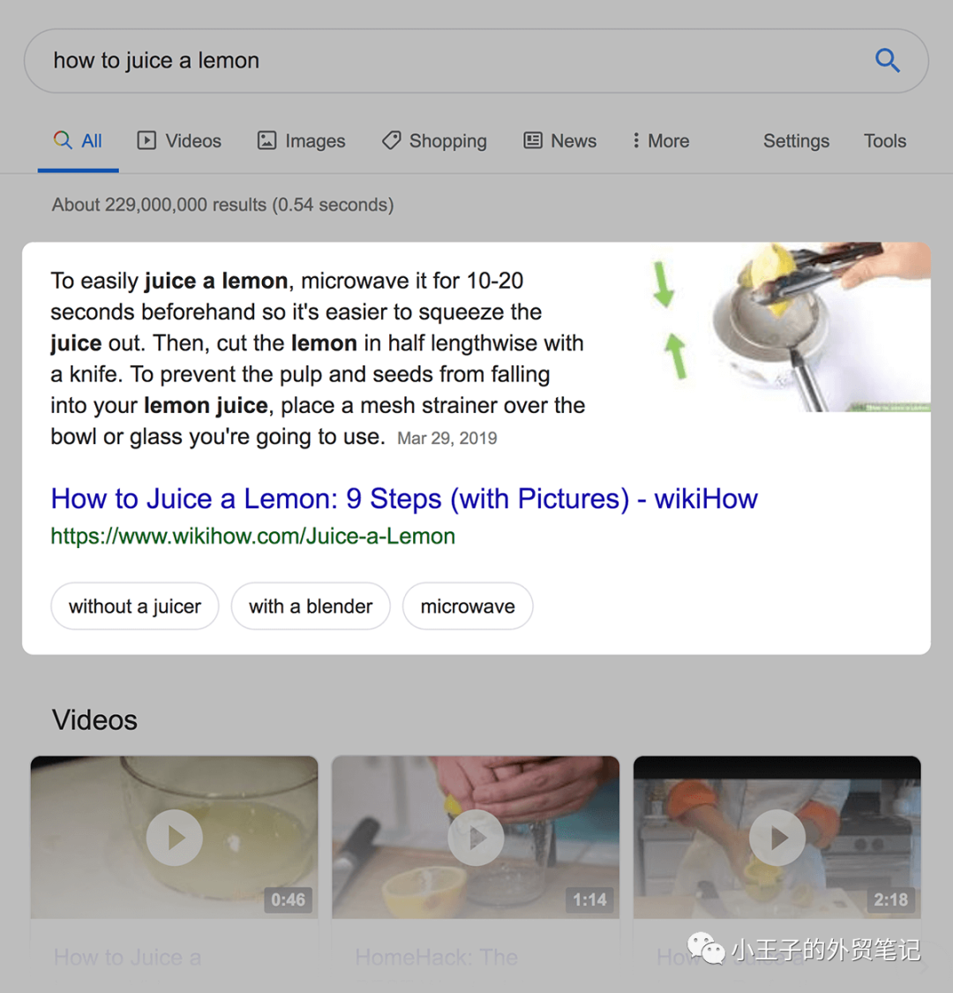Play the 2:18 video
The width and height of the screenshot is (953, 993).
(x=777, y=838)
